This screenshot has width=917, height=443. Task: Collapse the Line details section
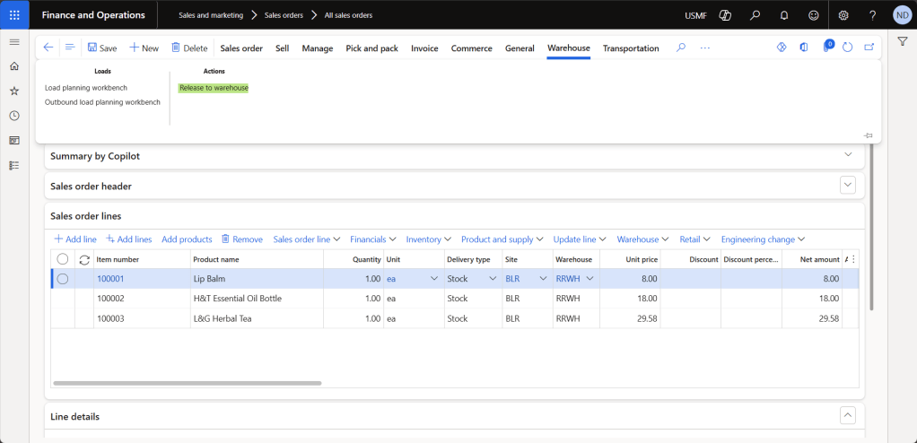click(847, 415)
